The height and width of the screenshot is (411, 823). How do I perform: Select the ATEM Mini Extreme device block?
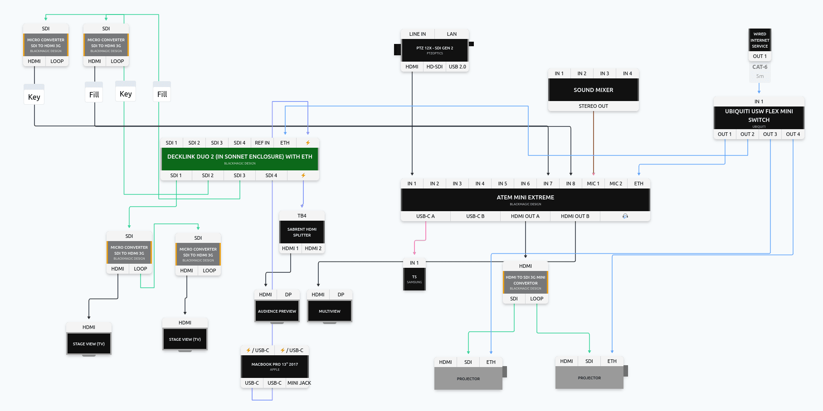point(526,200)
